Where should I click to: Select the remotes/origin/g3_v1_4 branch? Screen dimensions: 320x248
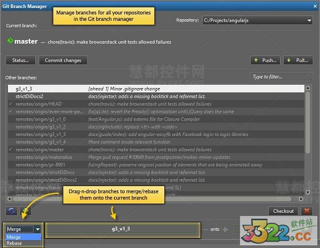[156, 142]
